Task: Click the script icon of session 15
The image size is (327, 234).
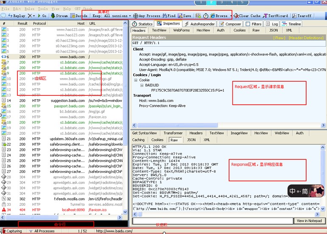Action: (4, 106)
